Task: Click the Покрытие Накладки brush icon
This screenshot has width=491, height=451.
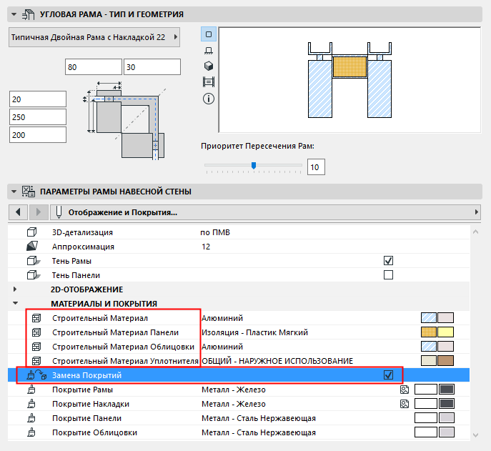Action: click(x=31, y=404)
